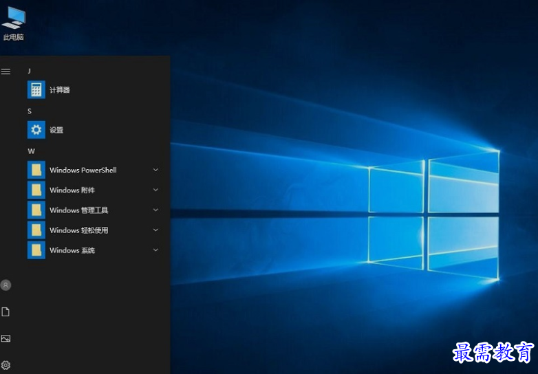Viewport: 538px width, 374px height.
Task: Click the Windows 附件 folder icon
Action: point(36,190)
